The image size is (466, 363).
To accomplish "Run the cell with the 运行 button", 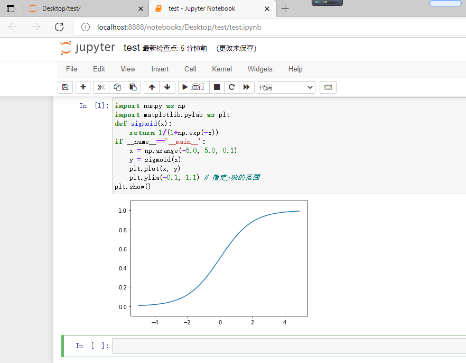I will [193, 87].
